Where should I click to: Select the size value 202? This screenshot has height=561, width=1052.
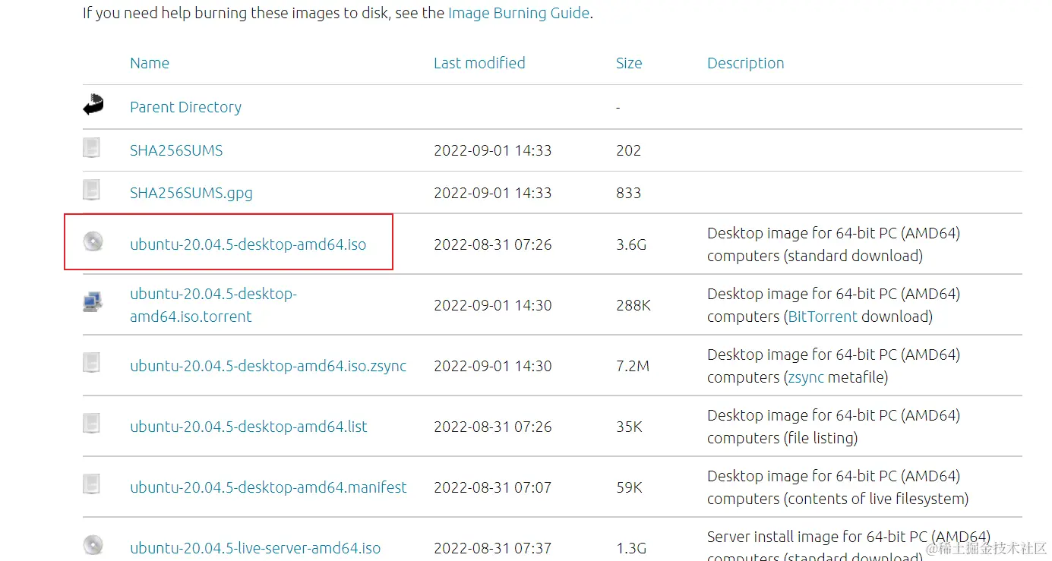click(x=629, y=150)
